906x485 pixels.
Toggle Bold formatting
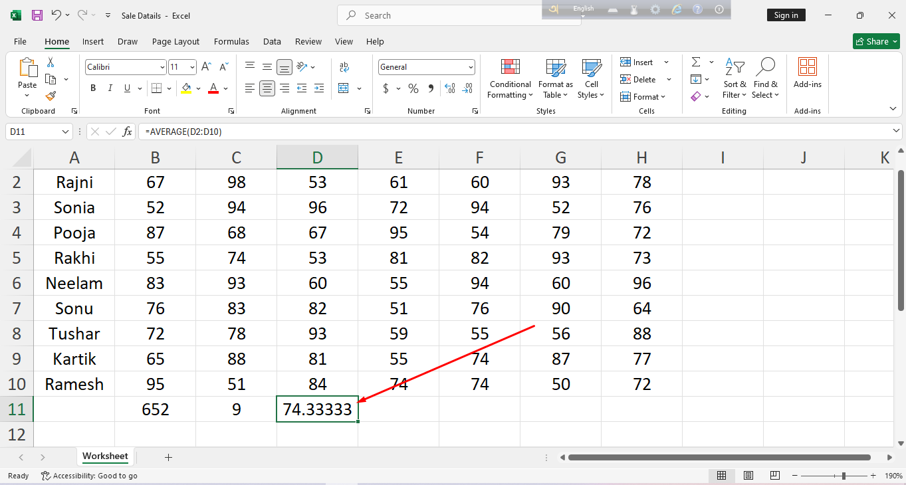93,88
